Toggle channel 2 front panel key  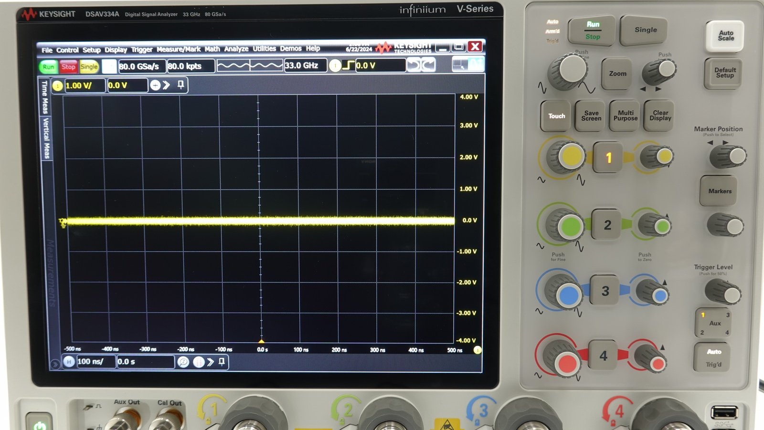coord(607,225)
